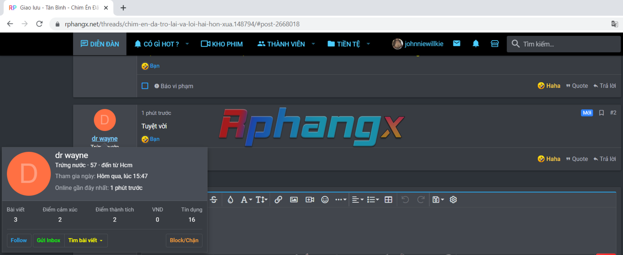Click the browser back arrow
This screenshot has width=623, height=255.
click(x=10, y=24)
